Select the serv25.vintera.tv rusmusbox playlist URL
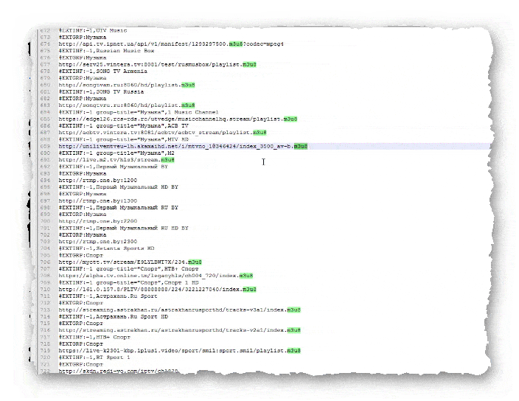 [157, 65]
